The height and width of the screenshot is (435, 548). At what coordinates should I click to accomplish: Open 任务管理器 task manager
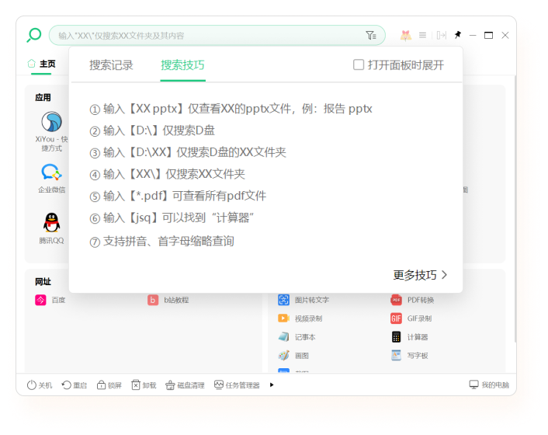coord(237,385)
